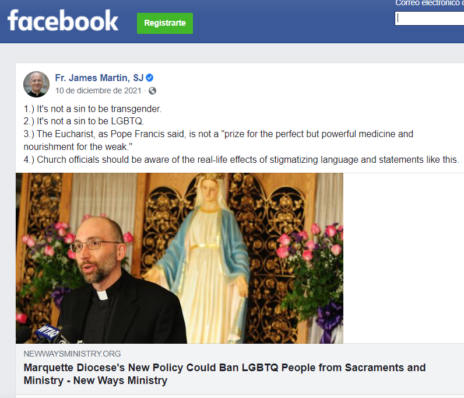Focus the Correo electrónico input field

click(x=430, y=18)
